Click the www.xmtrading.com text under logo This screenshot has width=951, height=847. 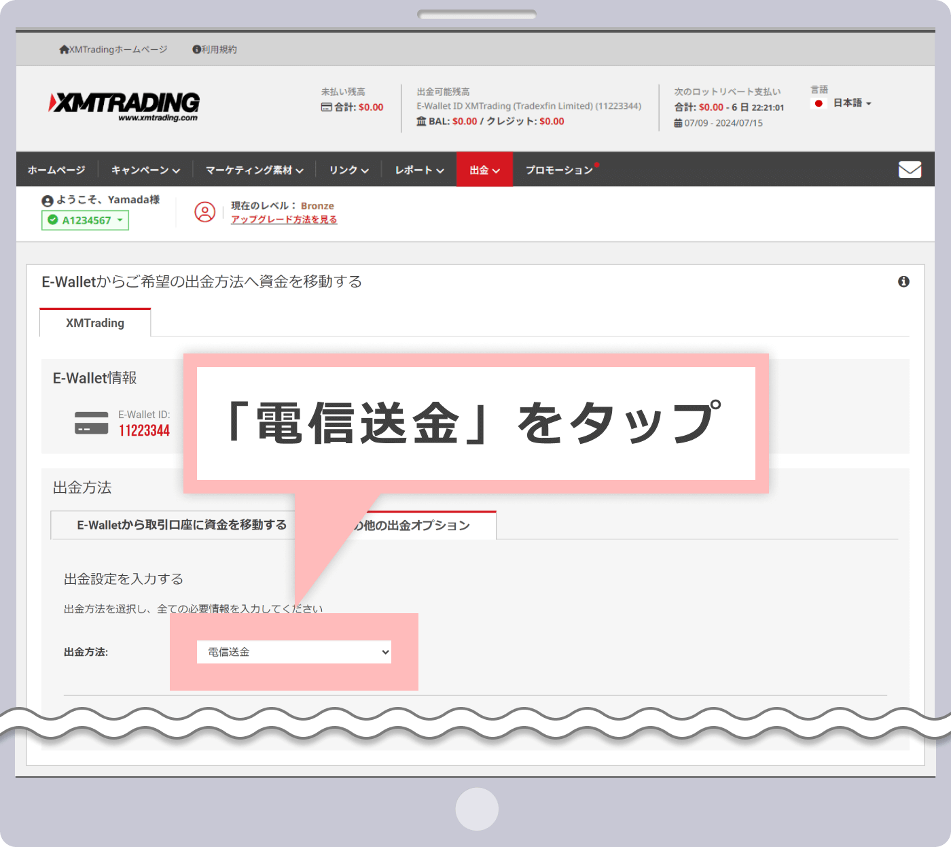158,118
